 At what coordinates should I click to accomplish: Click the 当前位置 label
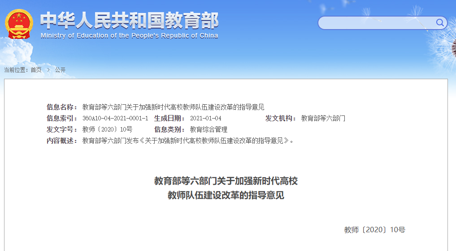(x=16, y=70)
